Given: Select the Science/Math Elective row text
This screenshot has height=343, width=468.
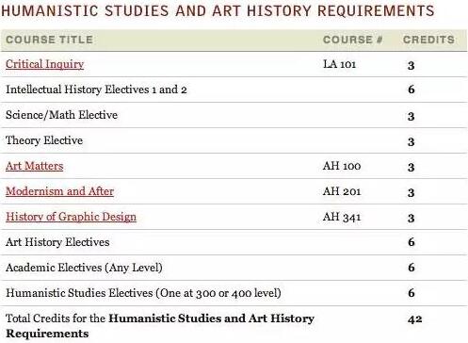Looking at the screenshot, I should pos(61,115).
